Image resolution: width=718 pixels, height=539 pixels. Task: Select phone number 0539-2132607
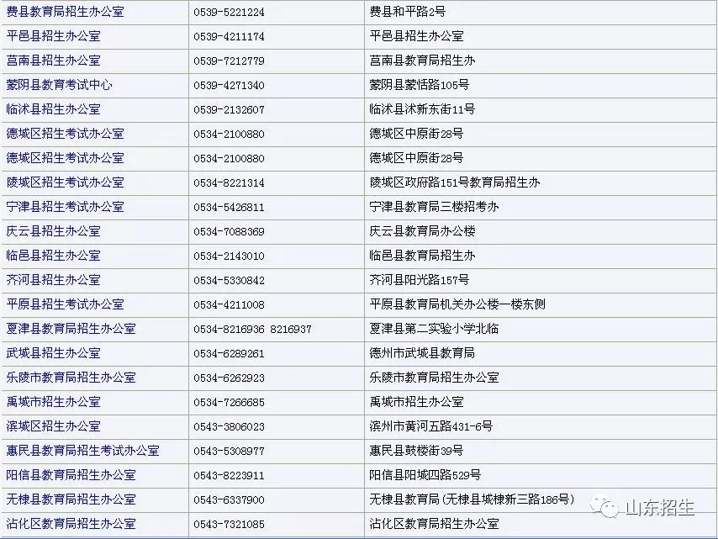tap(229, 110)
